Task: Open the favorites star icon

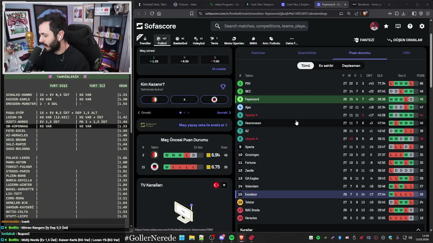Action: point(386,26)
